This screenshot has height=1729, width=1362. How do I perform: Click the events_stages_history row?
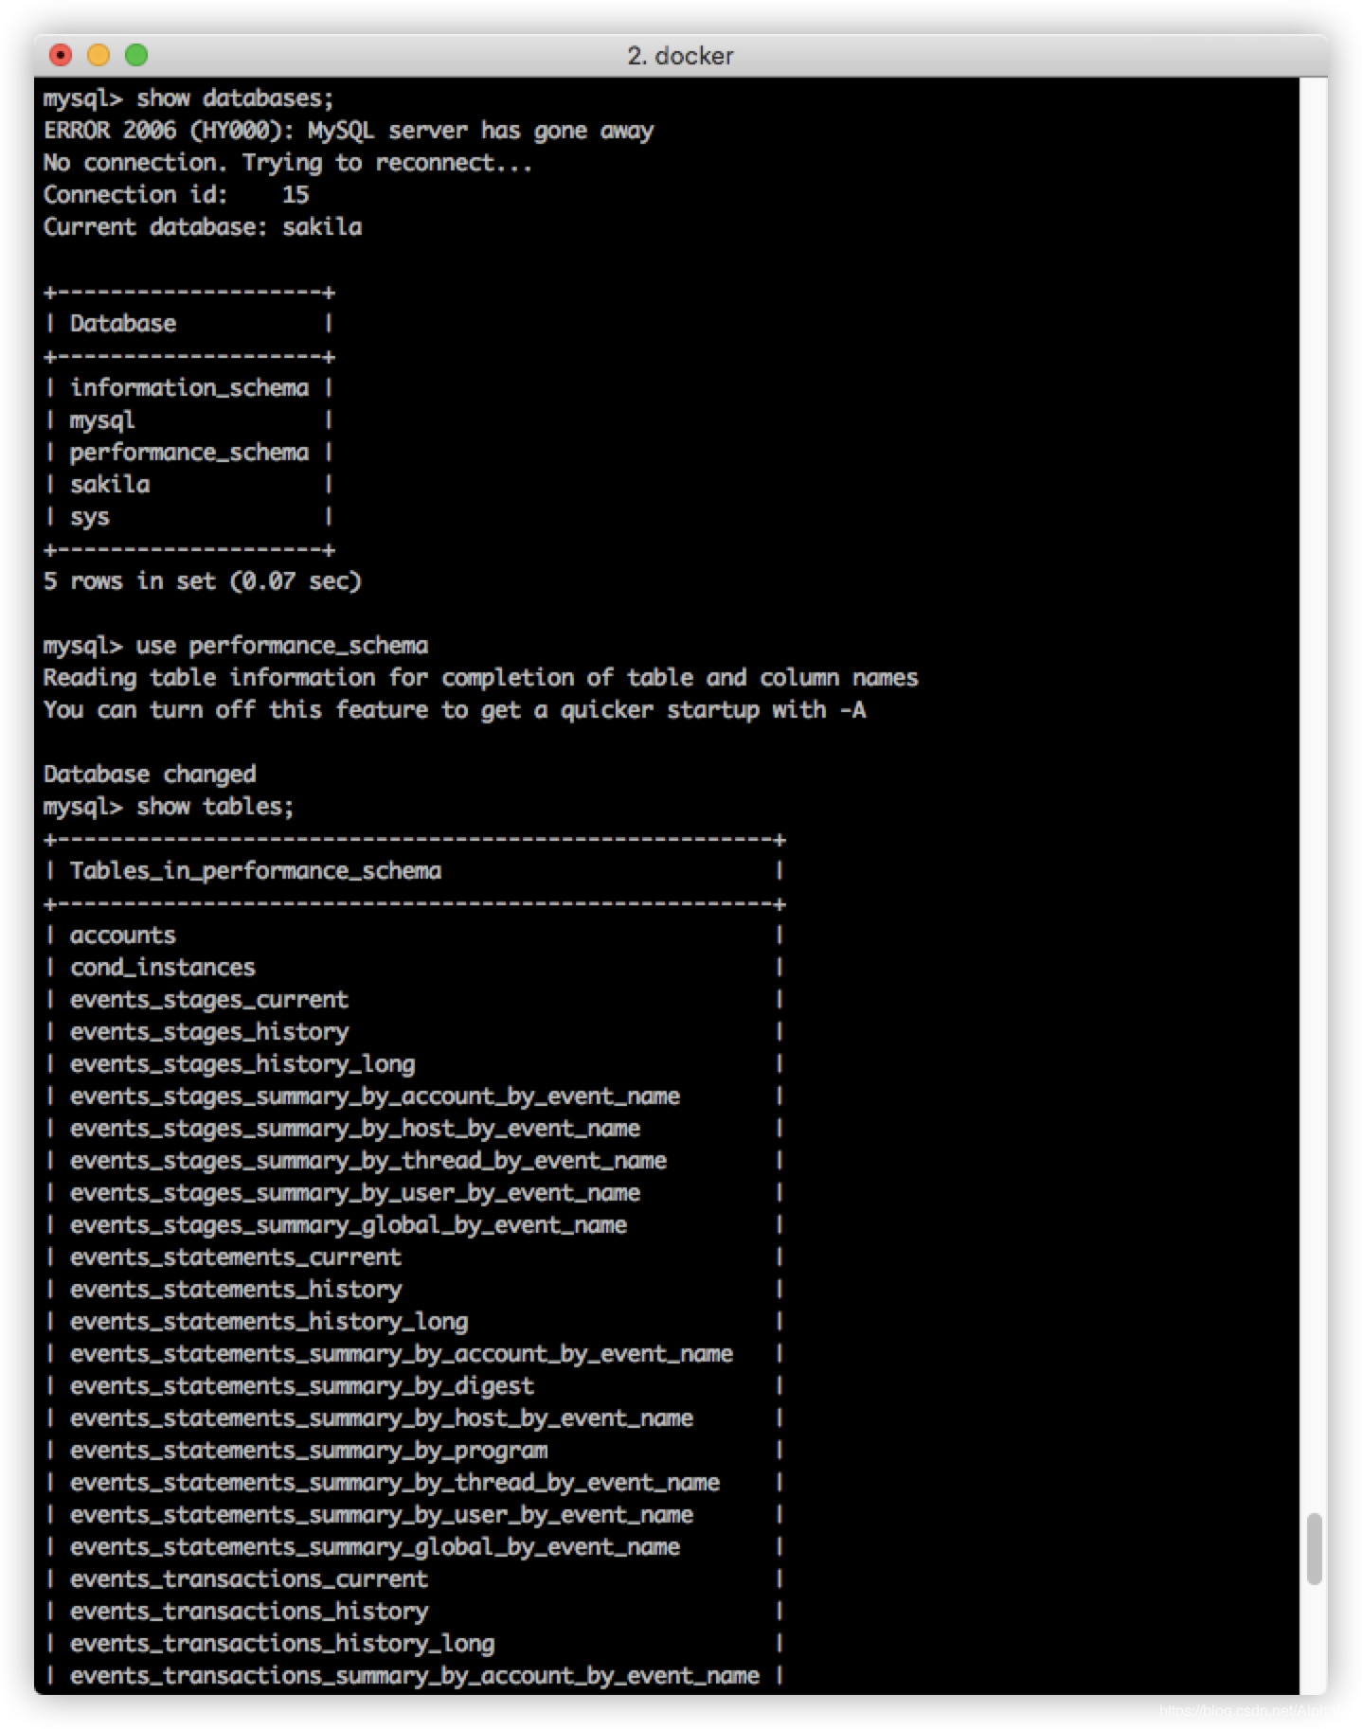[415, 1032]
